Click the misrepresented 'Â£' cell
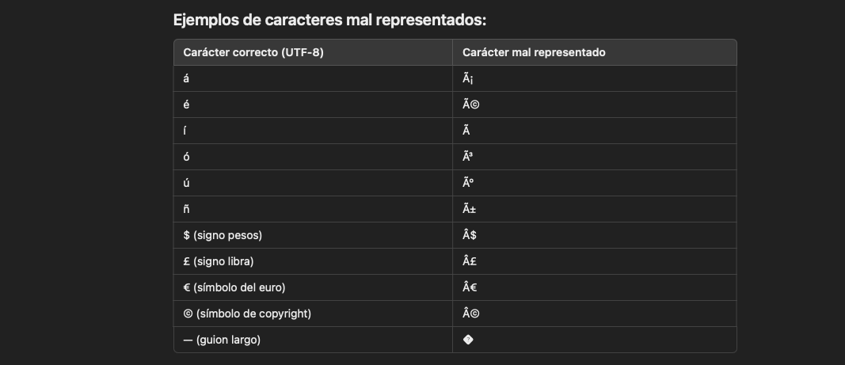 [595, 261]
